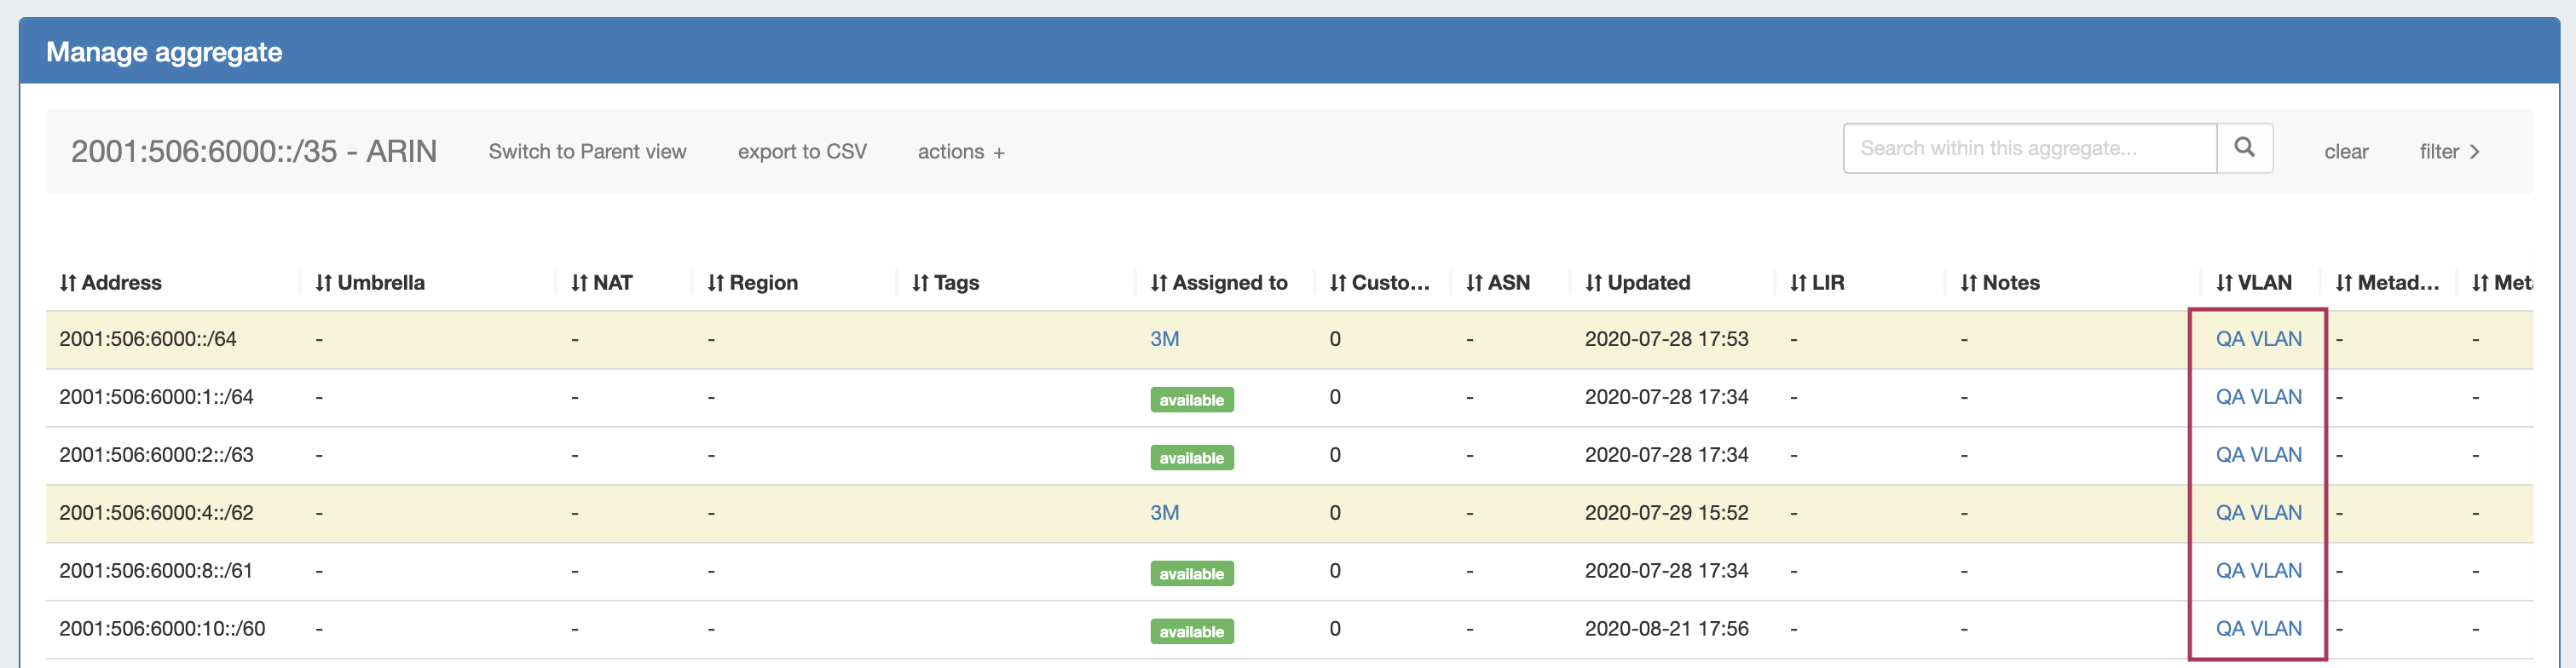Sort table by Address column icon

(68, 283)
